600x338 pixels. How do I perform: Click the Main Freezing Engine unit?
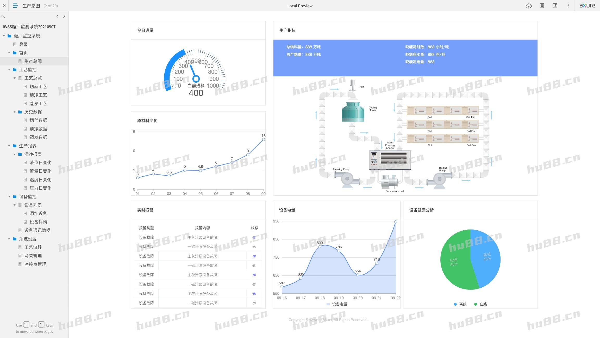pos(390,160)
